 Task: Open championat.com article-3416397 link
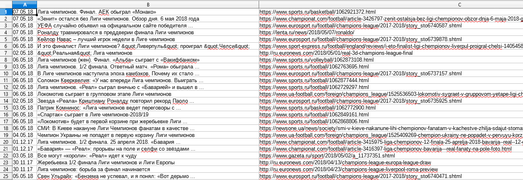[385, 149]
